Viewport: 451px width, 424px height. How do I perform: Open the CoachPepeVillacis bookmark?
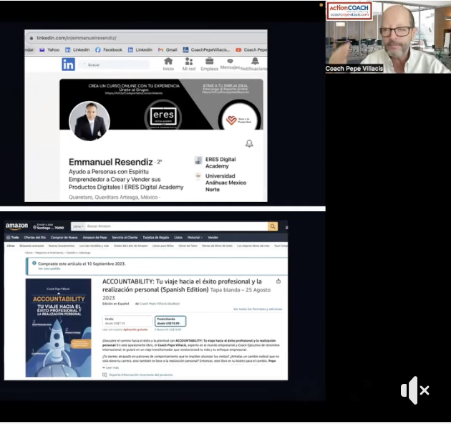tap(206, 50)
